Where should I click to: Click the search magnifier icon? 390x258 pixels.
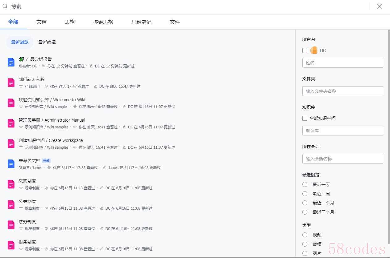click(x=5, y=6)
